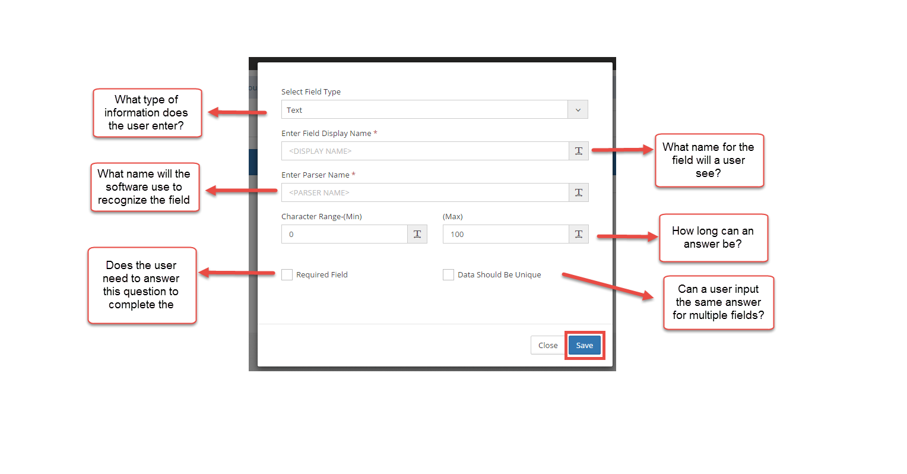The height and width of the screenshot is (474, 907).
Task: Focus the Display Name input box
Action: [424, 151]
